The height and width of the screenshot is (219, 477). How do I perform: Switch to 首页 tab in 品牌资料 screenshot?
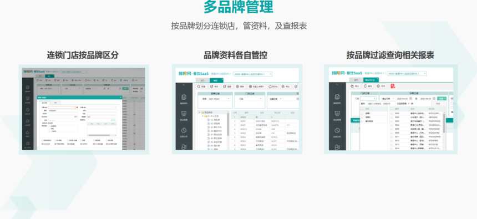(202, 80)
